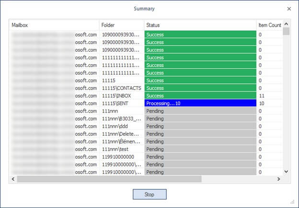The width and height of the screenshot is (299, 208).
Task: Click the horizontal scrollbar right arrow
Action: [x=278, y=179]
